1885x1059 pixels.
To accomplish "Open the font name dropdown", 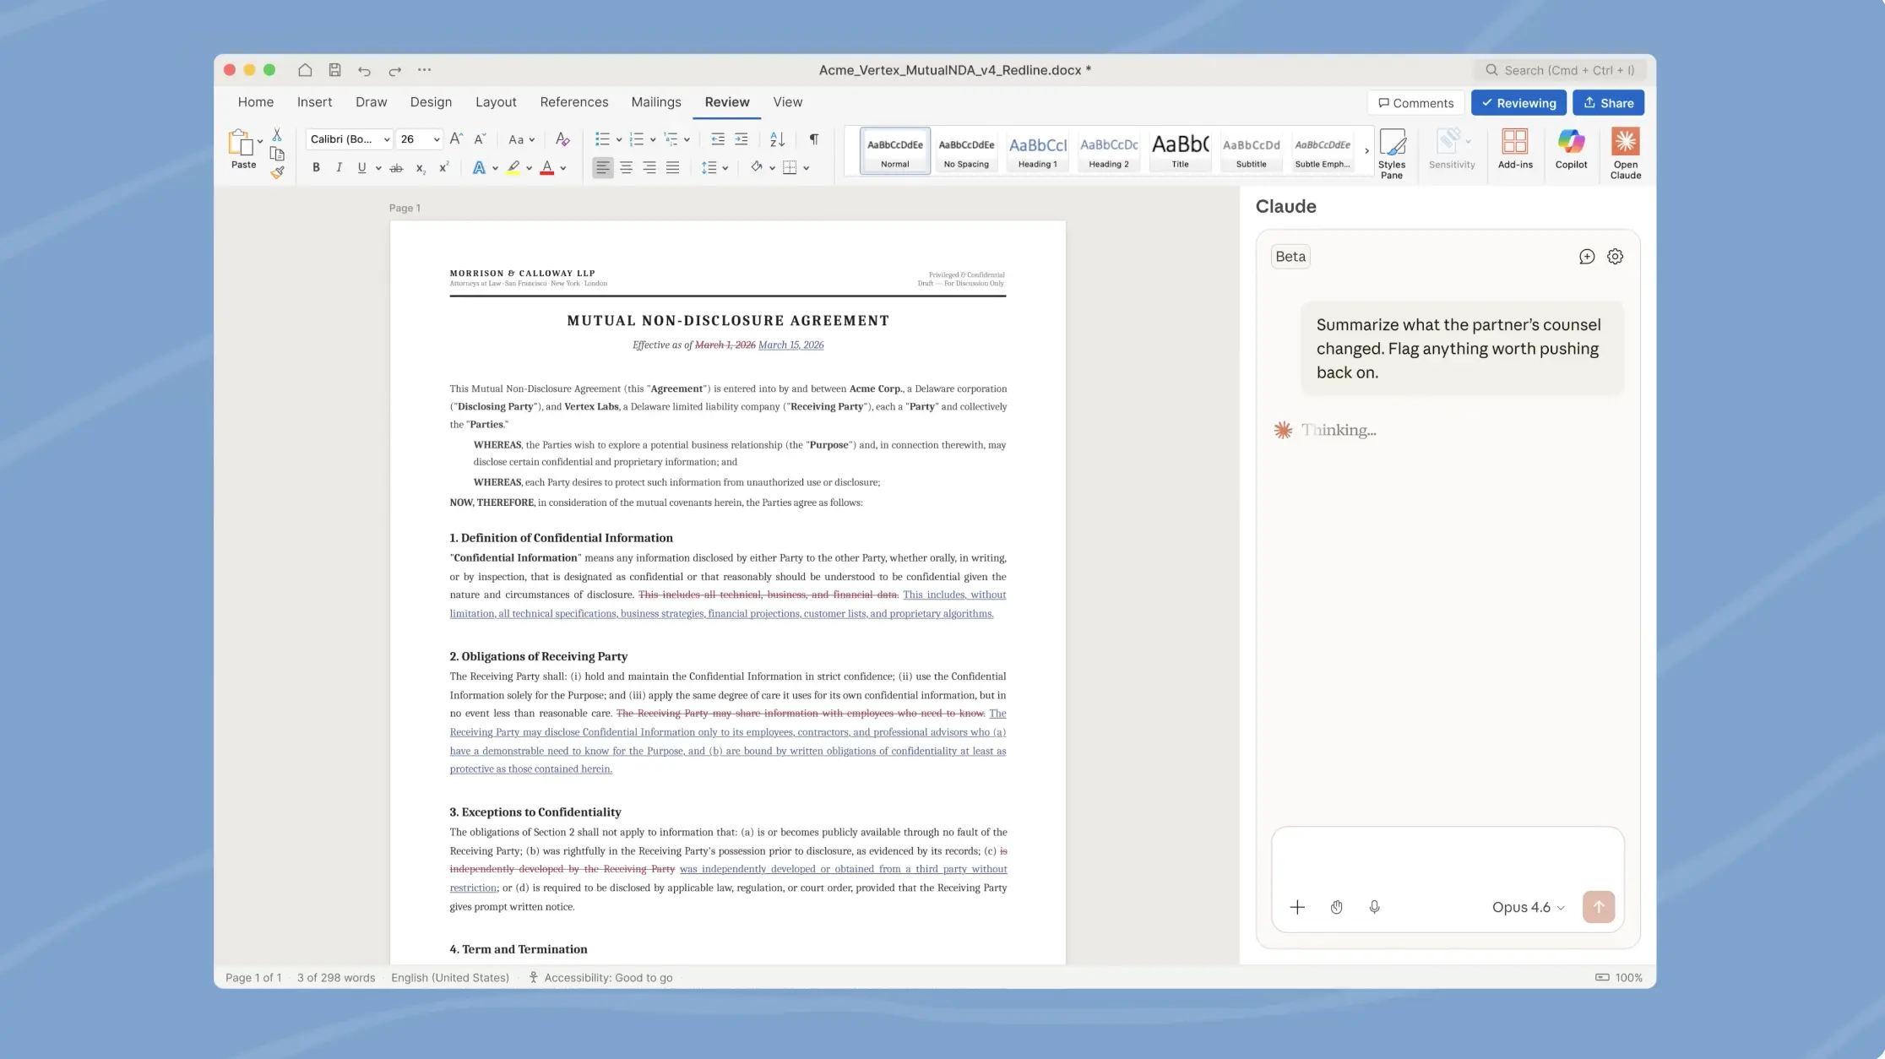I will click(x=385, y=138).
